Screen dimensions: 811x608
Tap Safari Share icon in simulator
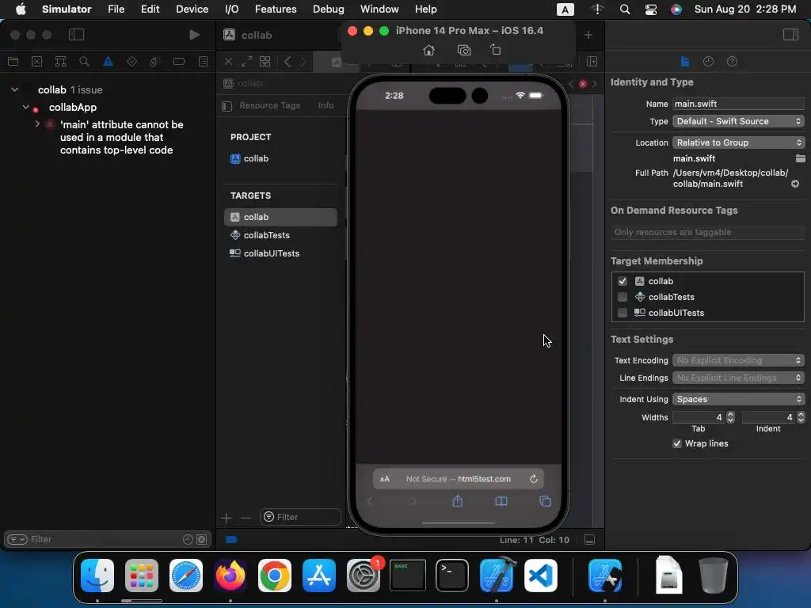[x=458, y=501]
